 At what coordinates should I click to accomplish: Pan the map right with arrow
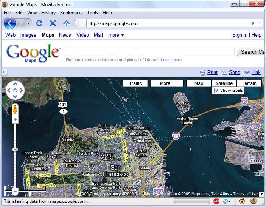[22, 90]
